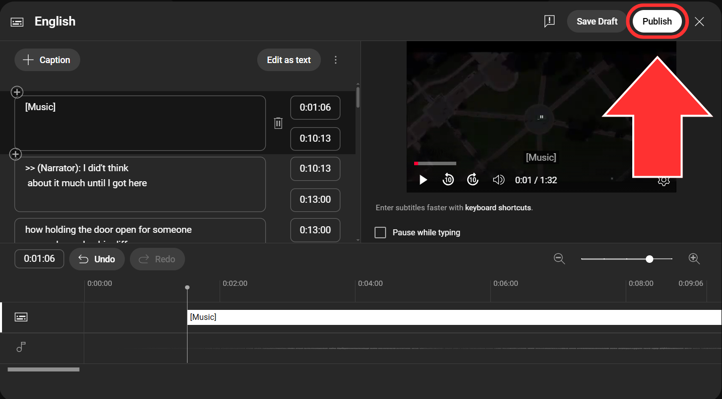
Task: Open the three-dot more options menu
Action: pos(335,60)
